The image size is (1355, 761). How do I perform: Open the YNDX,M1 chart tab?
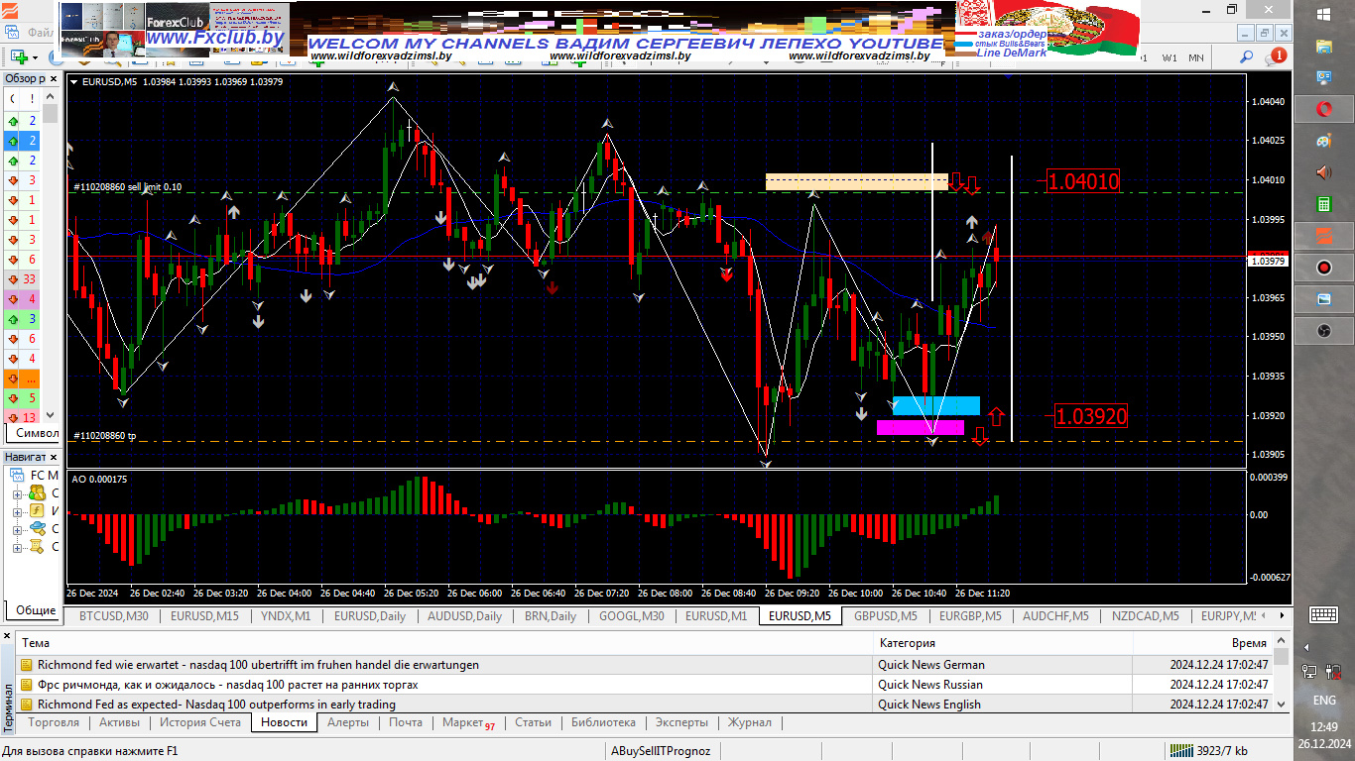286,615
